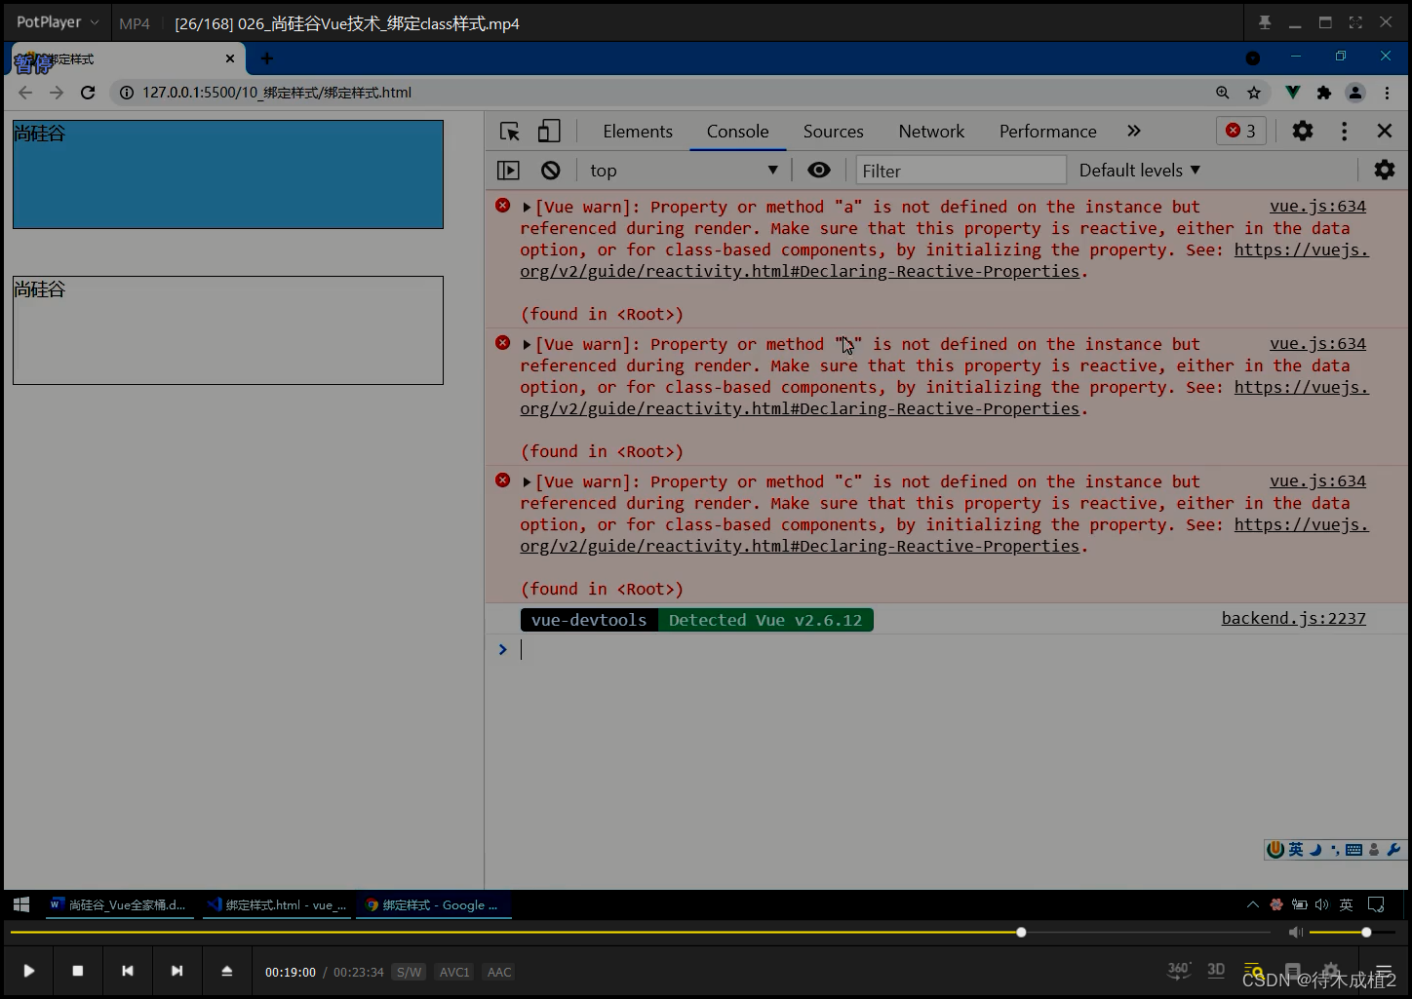Click the address bar URL
The height and width of the screenshot is (999, 1412).
[x=277, y=93]
